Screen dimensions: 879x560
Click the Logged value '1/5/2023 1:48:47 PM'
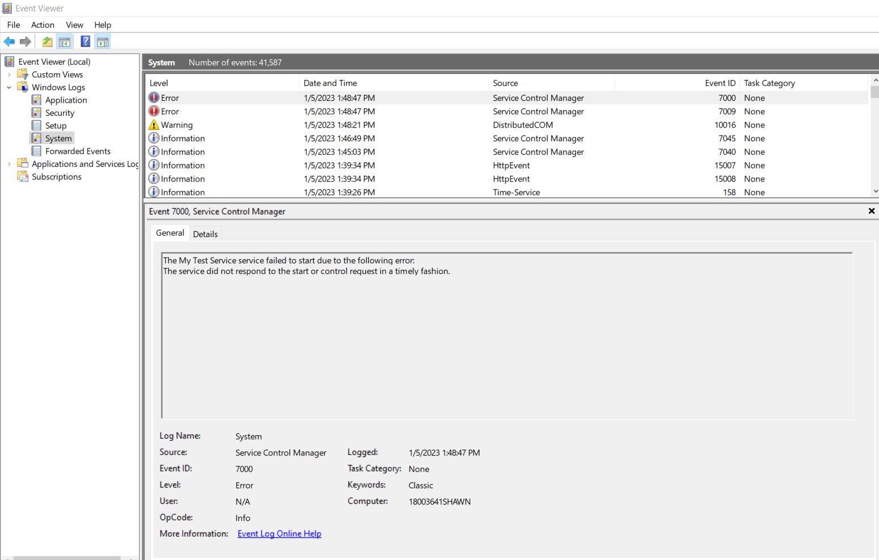(444, 453)
